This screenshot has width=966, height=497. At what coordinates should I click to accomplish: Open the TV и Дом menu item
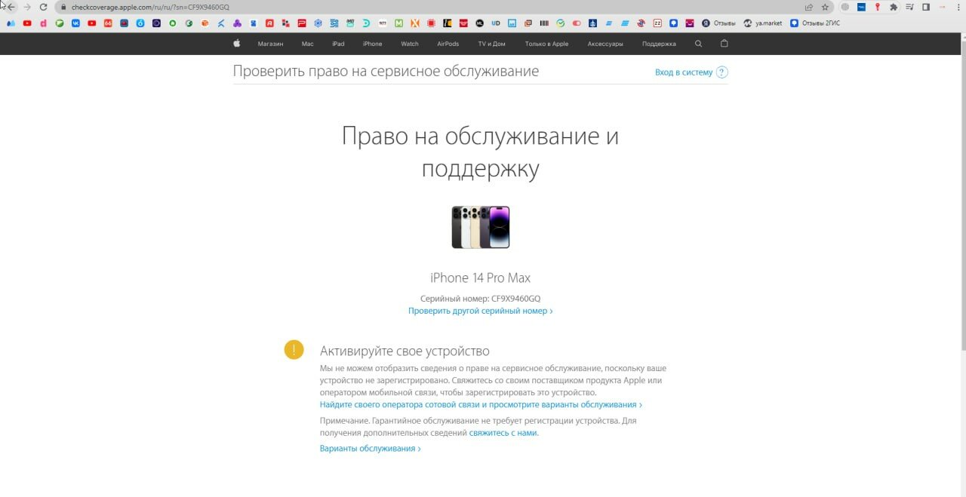tap(491, 44)
